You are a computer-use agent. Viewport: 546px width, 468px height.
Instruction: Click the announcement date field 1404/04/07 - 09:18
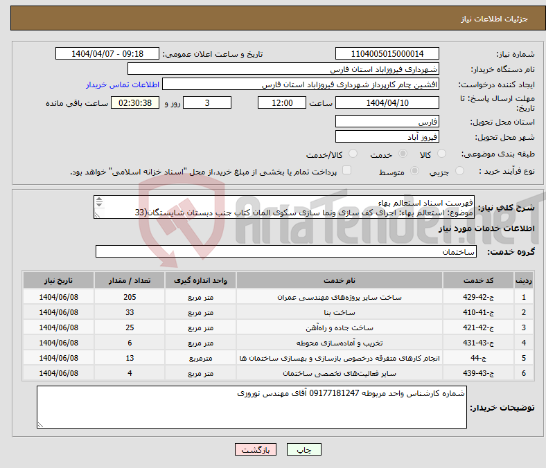click(107, 53)
